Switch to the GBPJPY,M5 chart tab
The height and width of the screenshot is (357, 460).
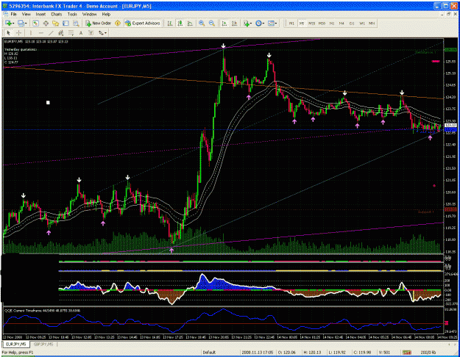[43, 345]
